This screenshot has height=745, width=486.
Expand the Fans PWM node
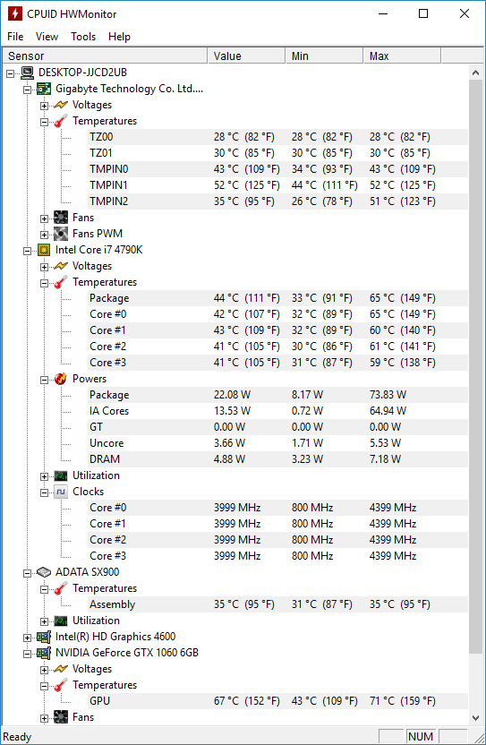point(44,235)
